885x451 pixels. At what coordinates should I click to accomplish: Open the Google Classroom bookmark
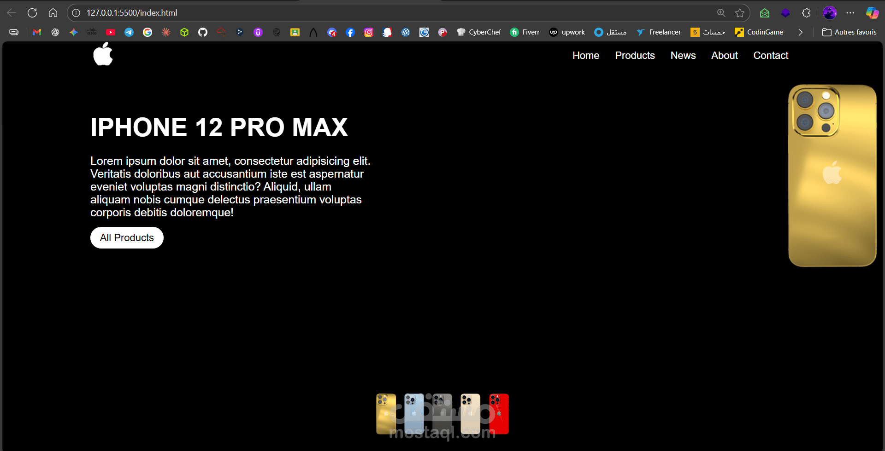pyautogui.click(x=295, y=32)
